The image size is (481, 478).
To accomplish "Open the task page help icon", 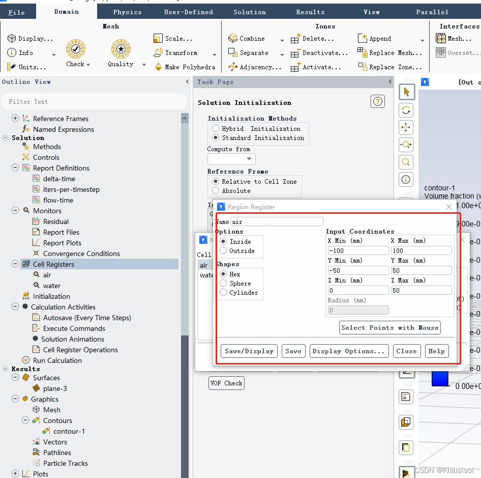I will [x=378, y=101].
